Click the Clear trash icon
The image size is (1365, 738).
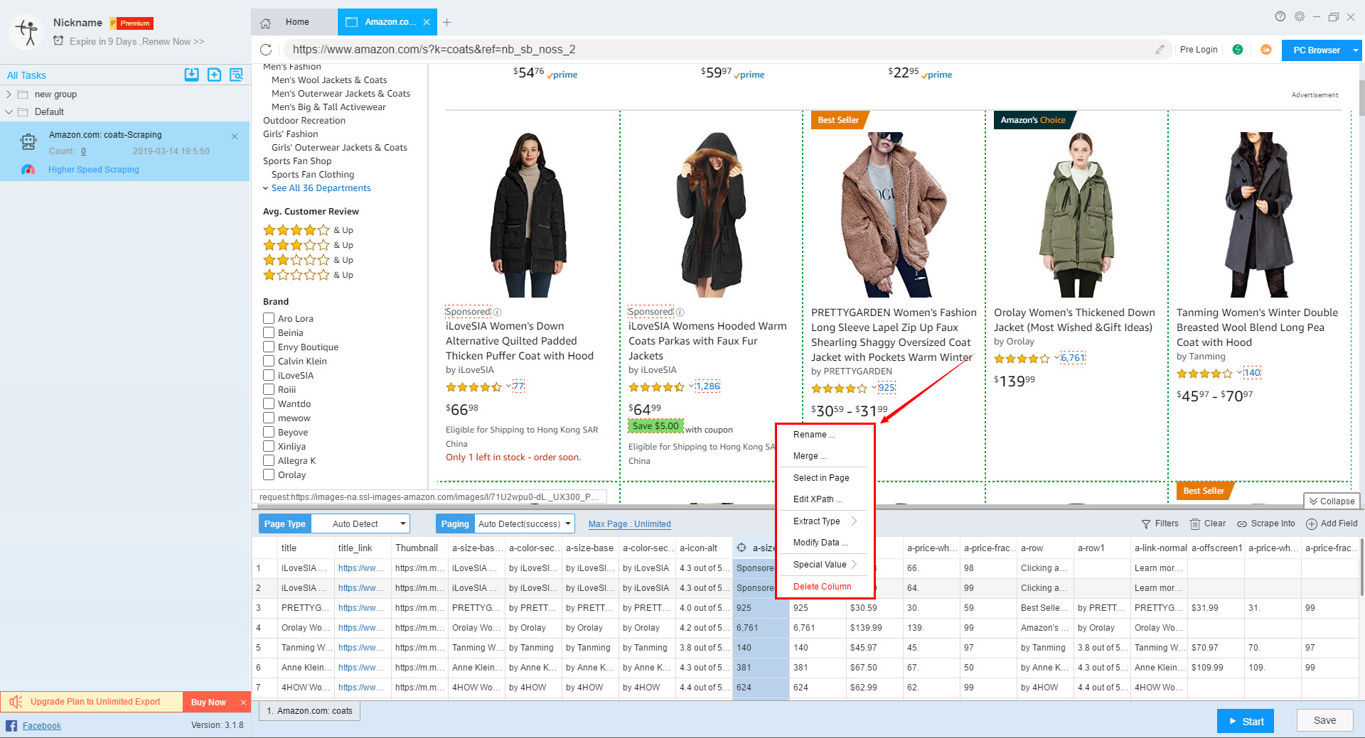(1195, 524)
